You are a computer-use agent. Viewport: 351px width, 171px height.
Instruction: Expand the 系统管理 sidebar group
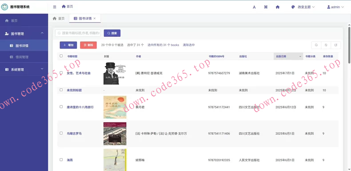tap(24, 70)
